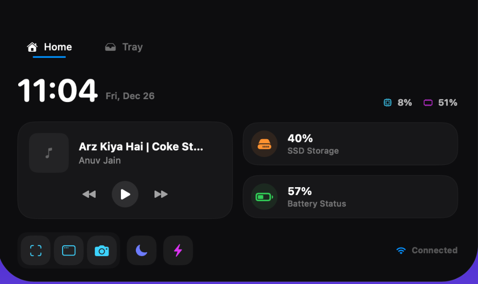Click the blue camera icon
478x284 pixels.
[102, 251]
